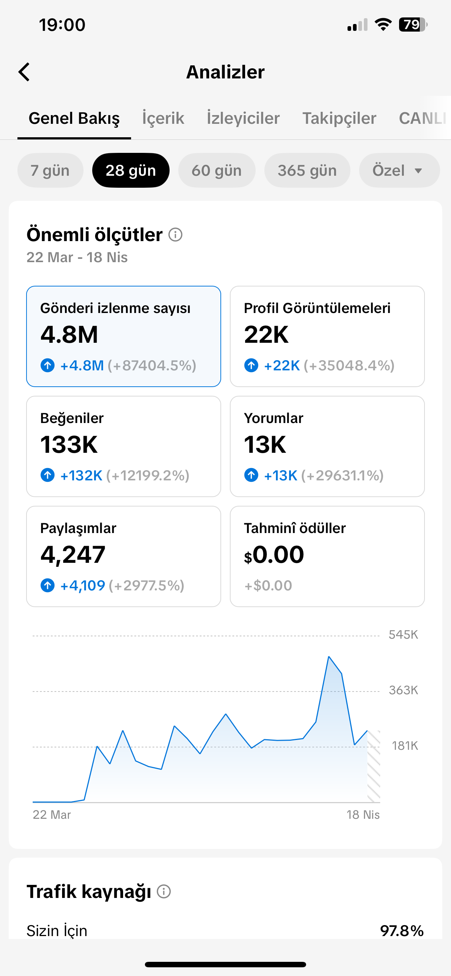This screenshot has width=451, height=976.
Task: Select the 28 gün range
Action: coord(131,171)
